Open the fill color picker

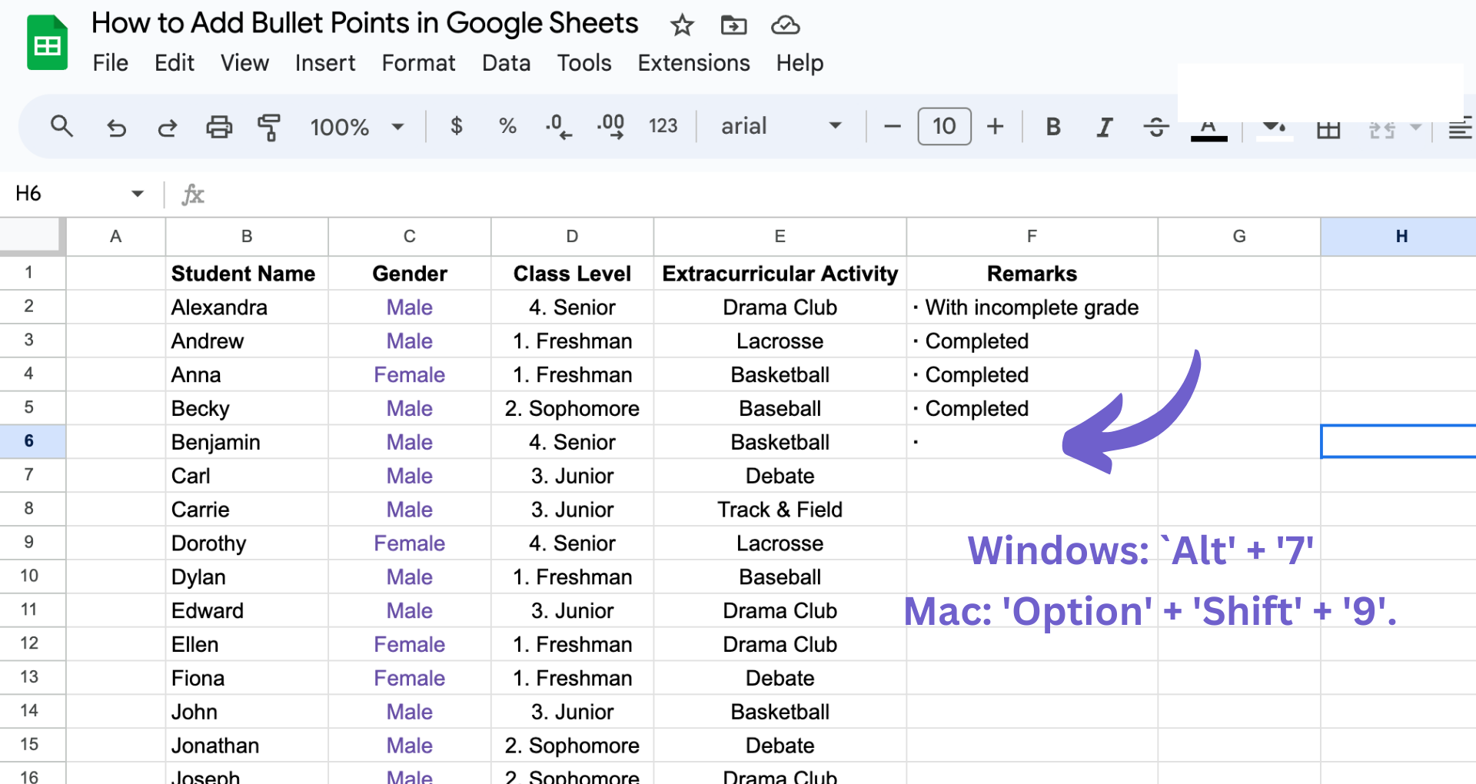coord(1272,127)
